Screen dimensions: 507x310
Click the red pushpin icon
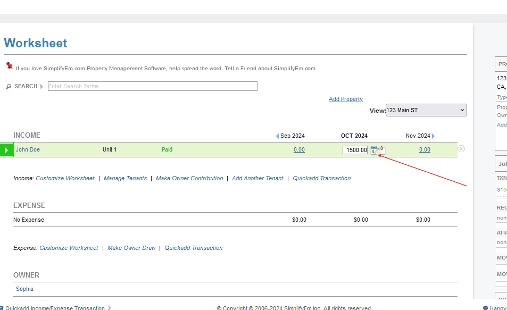point(10,66)
